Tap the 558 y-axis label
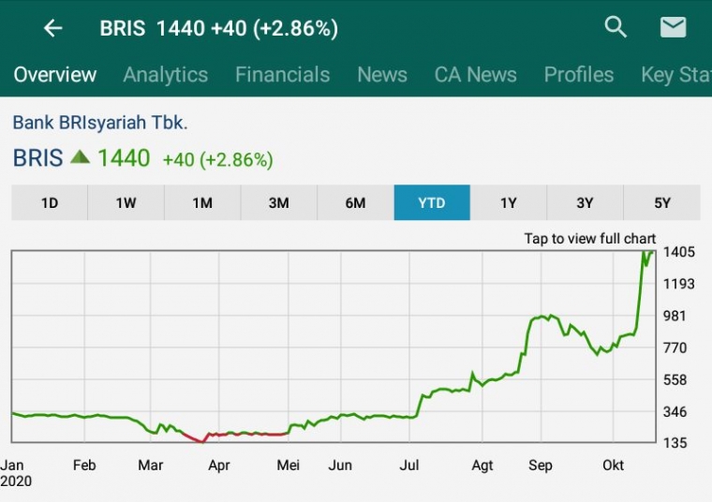Screen dimensions: 712x502 tap(675, 380)
